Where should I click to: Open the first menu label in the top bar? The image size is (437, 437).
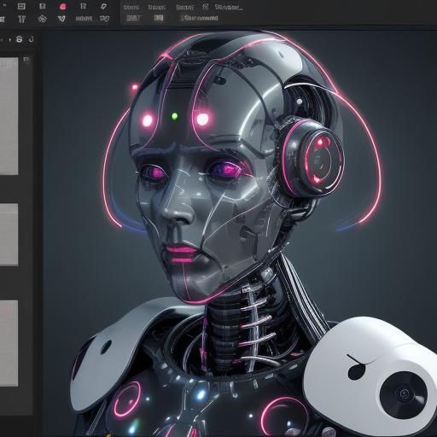(131, 8)
